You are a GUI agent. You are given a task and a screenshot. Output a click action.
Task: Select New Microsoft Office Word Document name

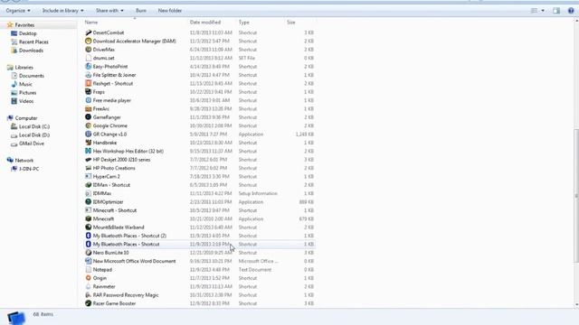pos(135,262)
